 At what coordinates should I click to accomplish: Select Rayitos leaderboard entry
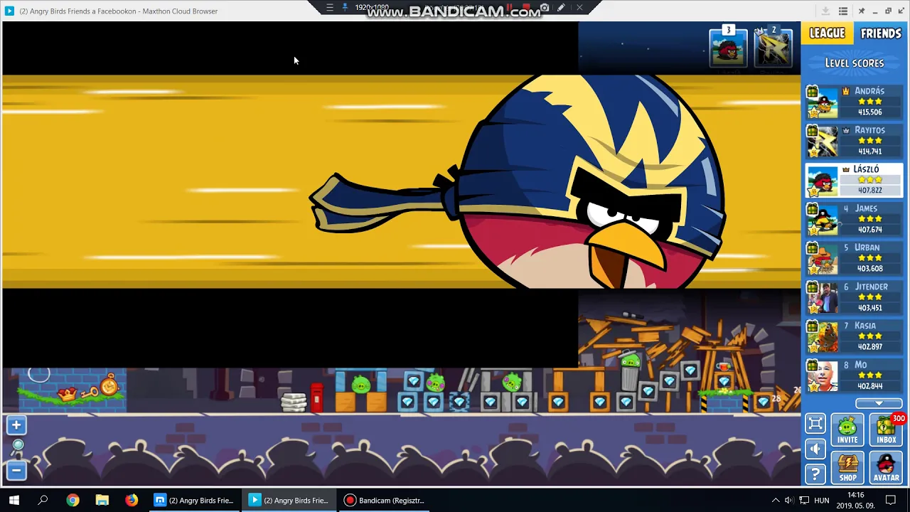click(854, 141)
